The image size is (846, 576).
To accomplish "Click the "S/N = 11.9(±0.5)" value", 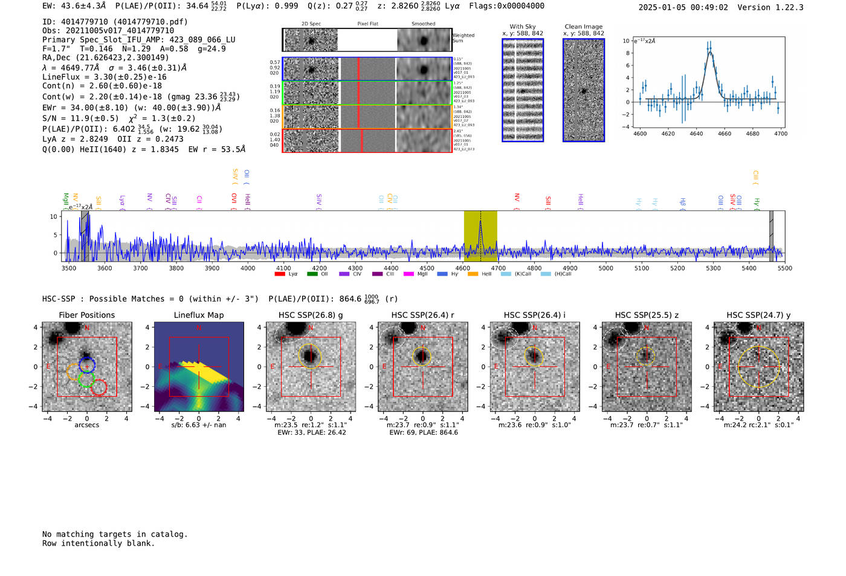I will [x=80, y=118].
